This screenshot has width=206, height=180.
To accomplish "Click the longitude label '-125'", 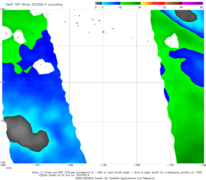I will coord(170,165).
